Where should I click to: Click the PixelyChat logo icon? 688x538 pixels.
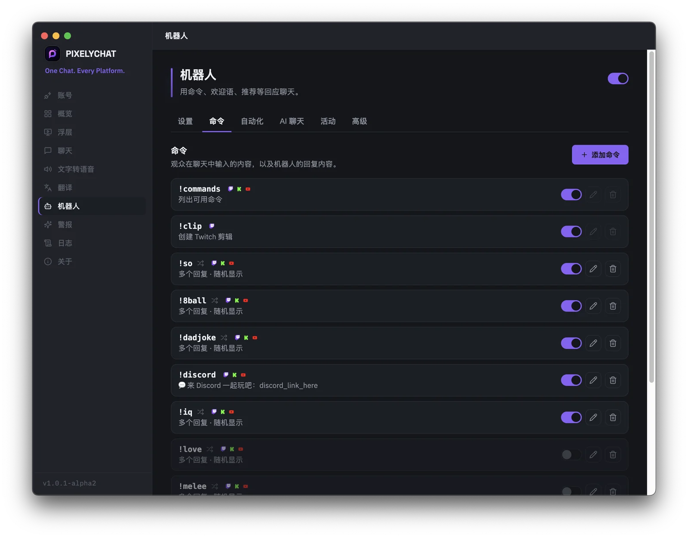(x=52, y=54)
